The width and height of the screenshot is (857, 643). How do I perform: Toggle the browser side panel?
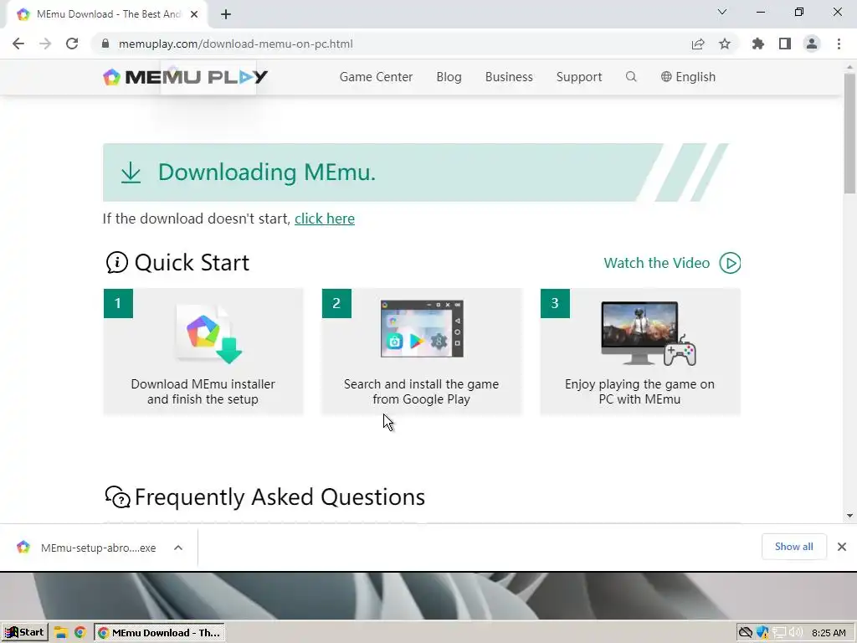pyautogui.click(x=785, y=44)
